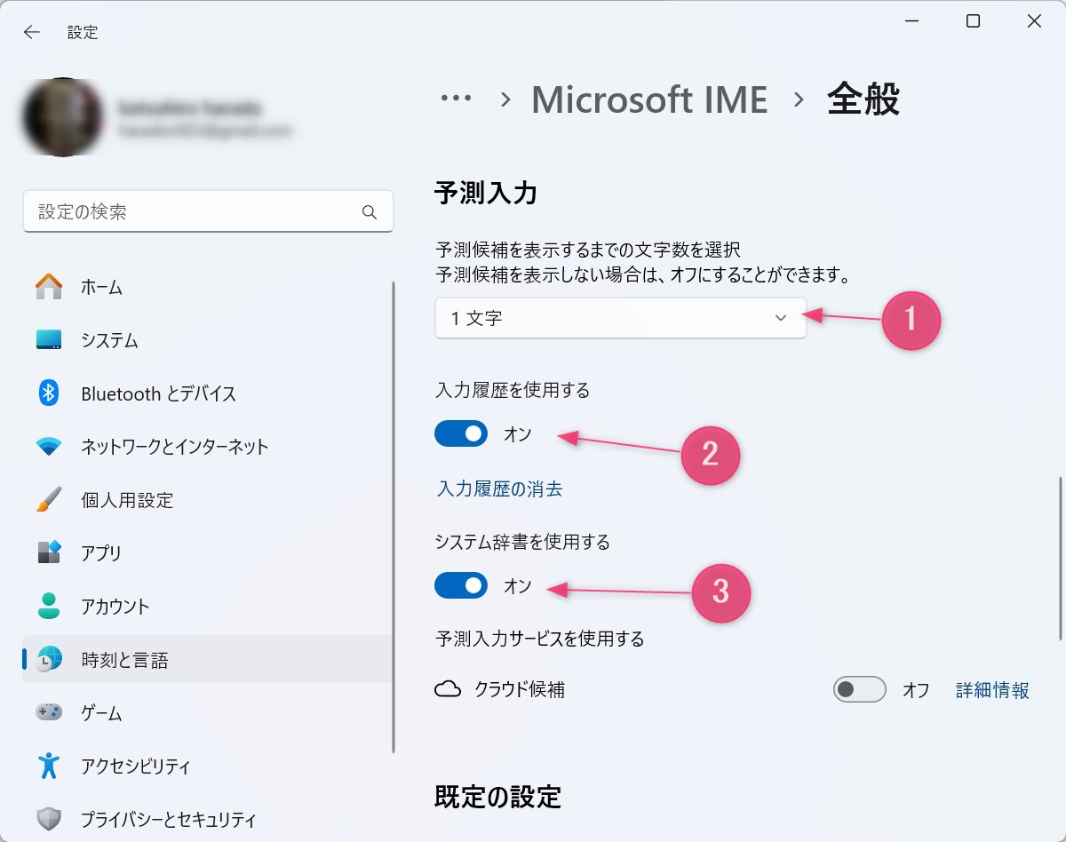Expand the breadcrumb ellipsis menu
1066x842 pixels.
(x=455, y=99)
